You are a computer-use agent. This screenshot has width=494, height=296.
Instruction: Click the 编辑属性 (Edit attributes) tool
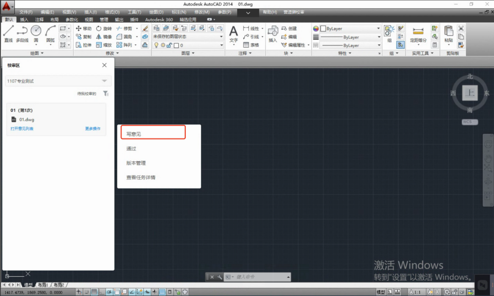coord(293,45)
